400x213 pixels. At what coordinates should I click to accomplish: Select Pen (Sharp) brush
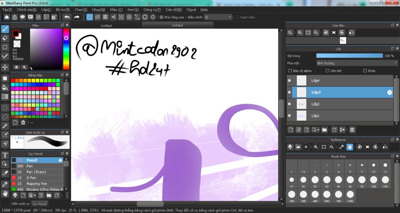pos(37,172)
